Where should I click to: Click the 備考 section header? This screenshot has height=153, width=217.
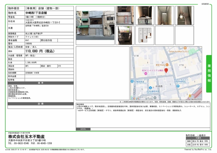pos(40,83)
